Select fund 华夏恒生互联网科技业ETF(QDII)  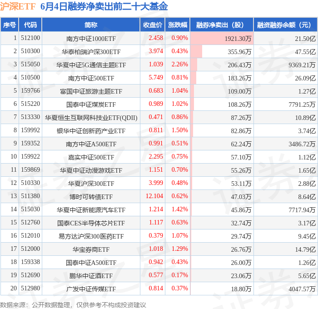[x=91, y=118]
